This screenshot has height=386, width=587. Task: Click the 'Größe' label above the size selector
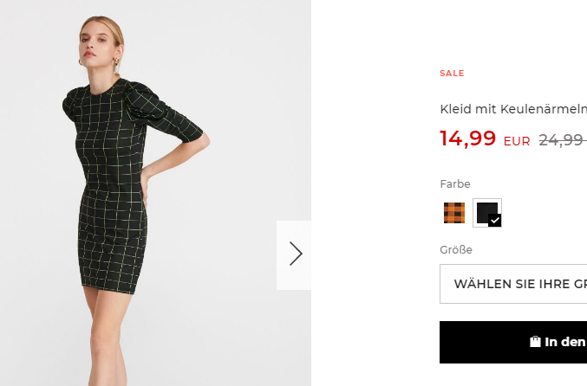pyautogui.click(x=456, y=249)
